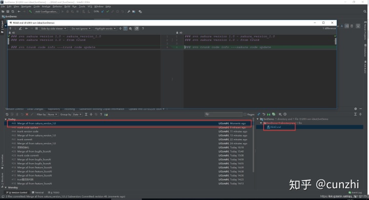Screen dimensions: 369x200
Task: Open the Update Info tab dropdown arrow
Action: coord(163,109)
